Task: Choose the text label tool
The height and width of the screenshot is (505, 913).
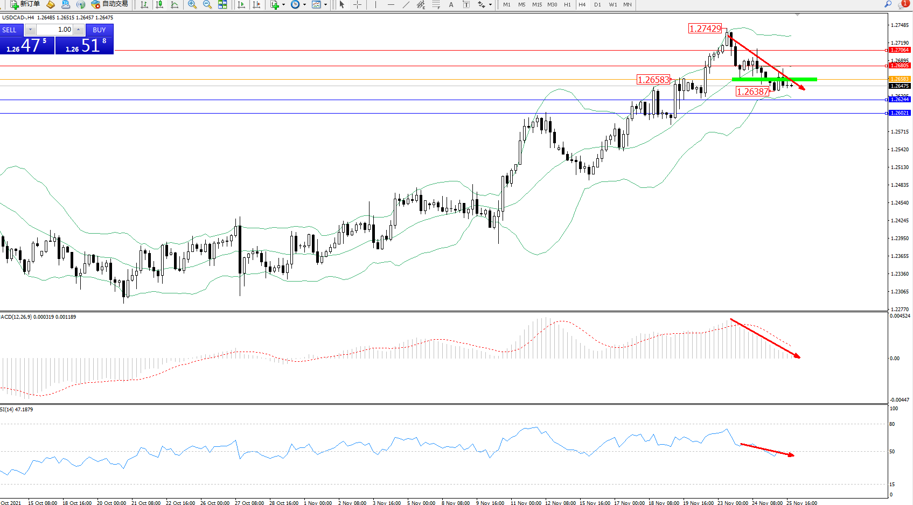Action: tap(451, 4)
